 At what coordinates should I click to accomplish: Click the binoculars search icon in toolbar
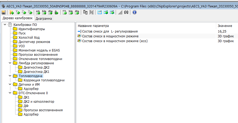point(126,12)
